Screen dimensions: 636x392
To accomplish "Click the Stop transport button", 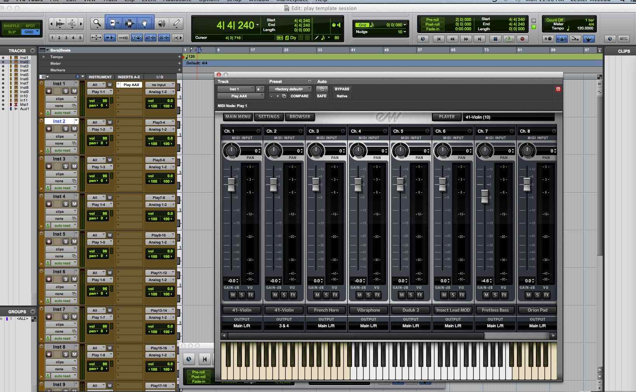I will (495, 39).
